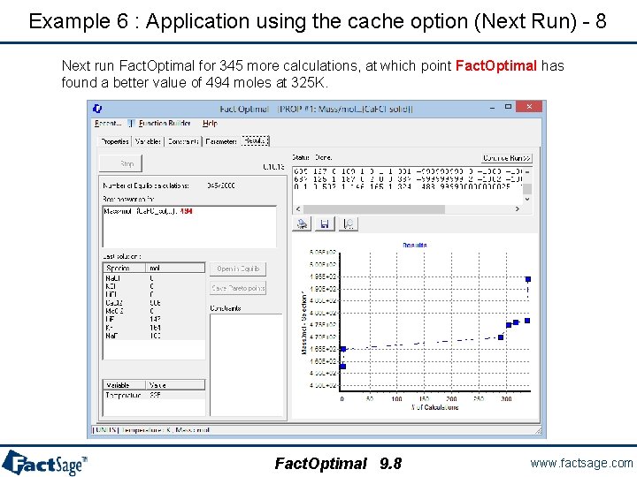Click inside the empty Constraints list box
The image size is (637, 477).
coord(246,365)
